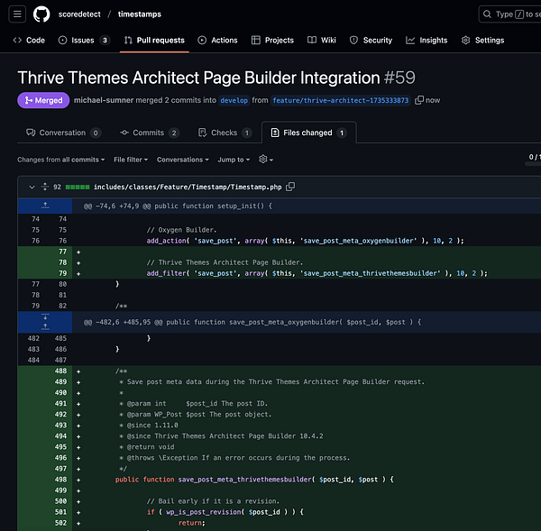The image size is (541, 531).
Task: Copy the Timestamp.php file path
Action: [x=290, y=187]
